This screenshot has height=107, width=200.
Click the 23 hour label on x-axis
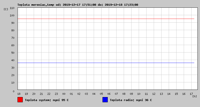(x=56, y=94)
